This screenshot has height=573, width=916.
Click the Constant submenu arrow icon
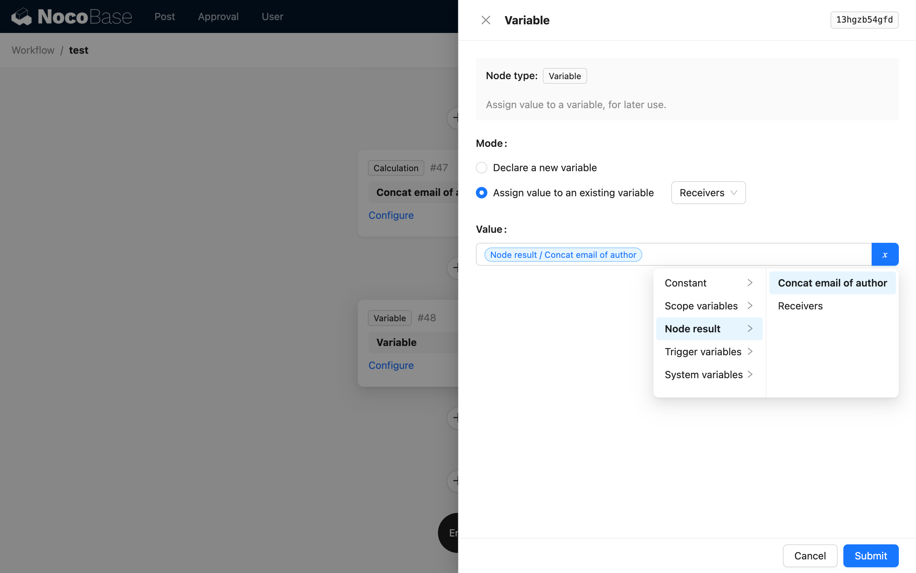point(750,283)
